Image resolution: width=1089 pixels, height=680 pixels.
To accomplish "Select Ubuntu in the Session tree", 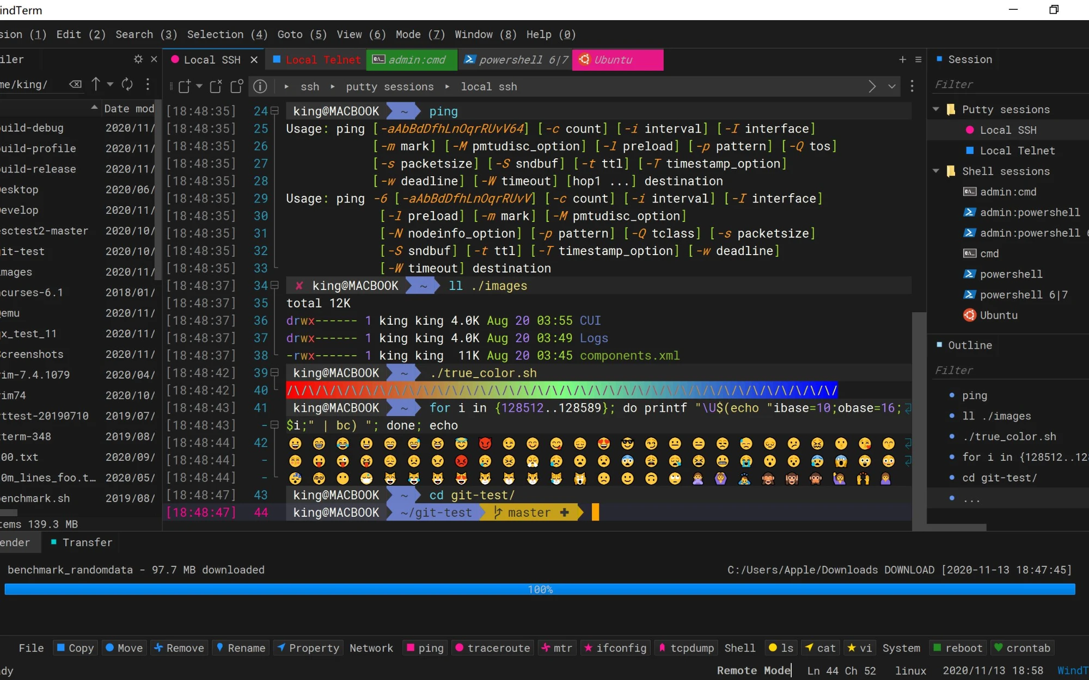I will (998, 315).
